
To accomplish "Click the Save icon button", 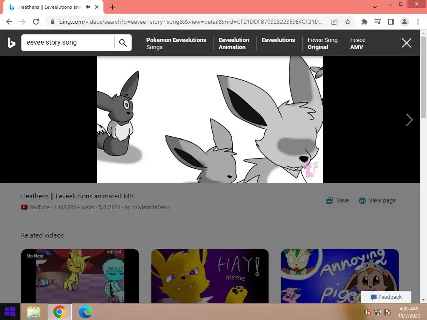I will tap(338, 200).
